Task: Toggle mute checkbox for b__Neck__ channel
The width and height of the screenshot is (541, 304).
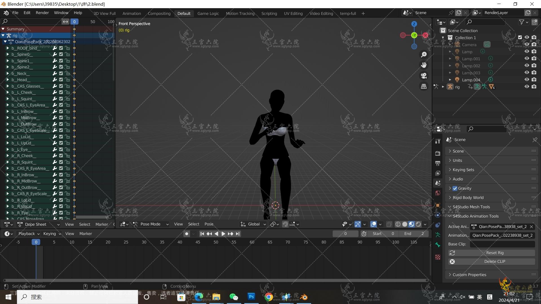Action: coord(61,73)
